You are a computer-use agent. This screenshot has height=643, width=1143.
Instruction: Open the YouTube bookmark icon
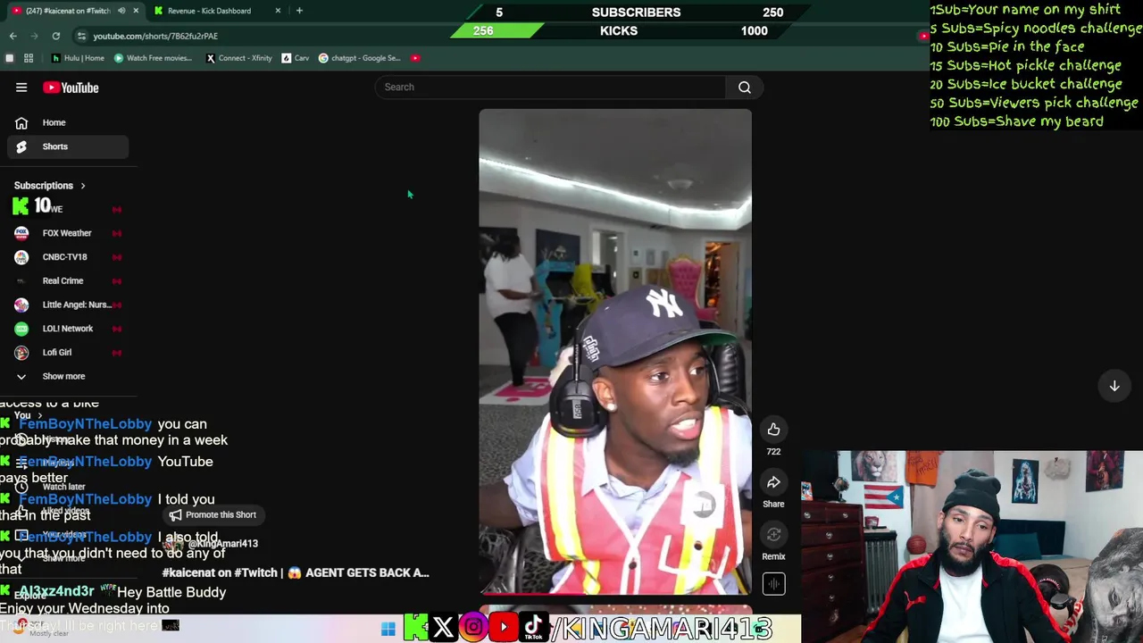[x=415, y=58]
